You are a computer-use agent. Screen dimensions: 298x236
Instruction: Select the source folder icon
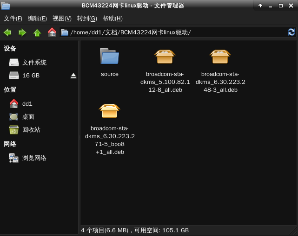click(x=110, y=57)
